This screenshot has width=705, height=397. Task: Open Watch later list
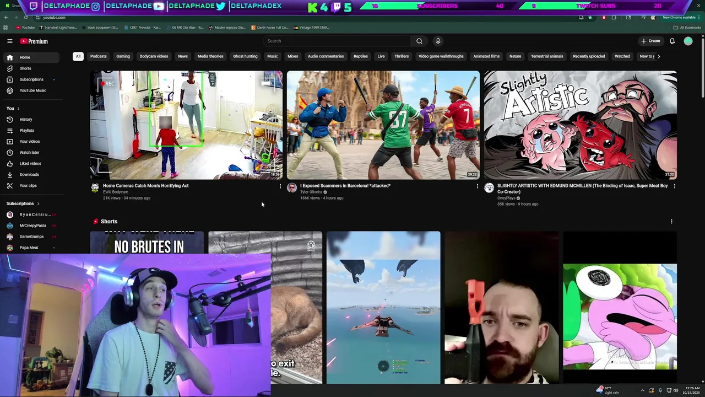coord(31,153)
